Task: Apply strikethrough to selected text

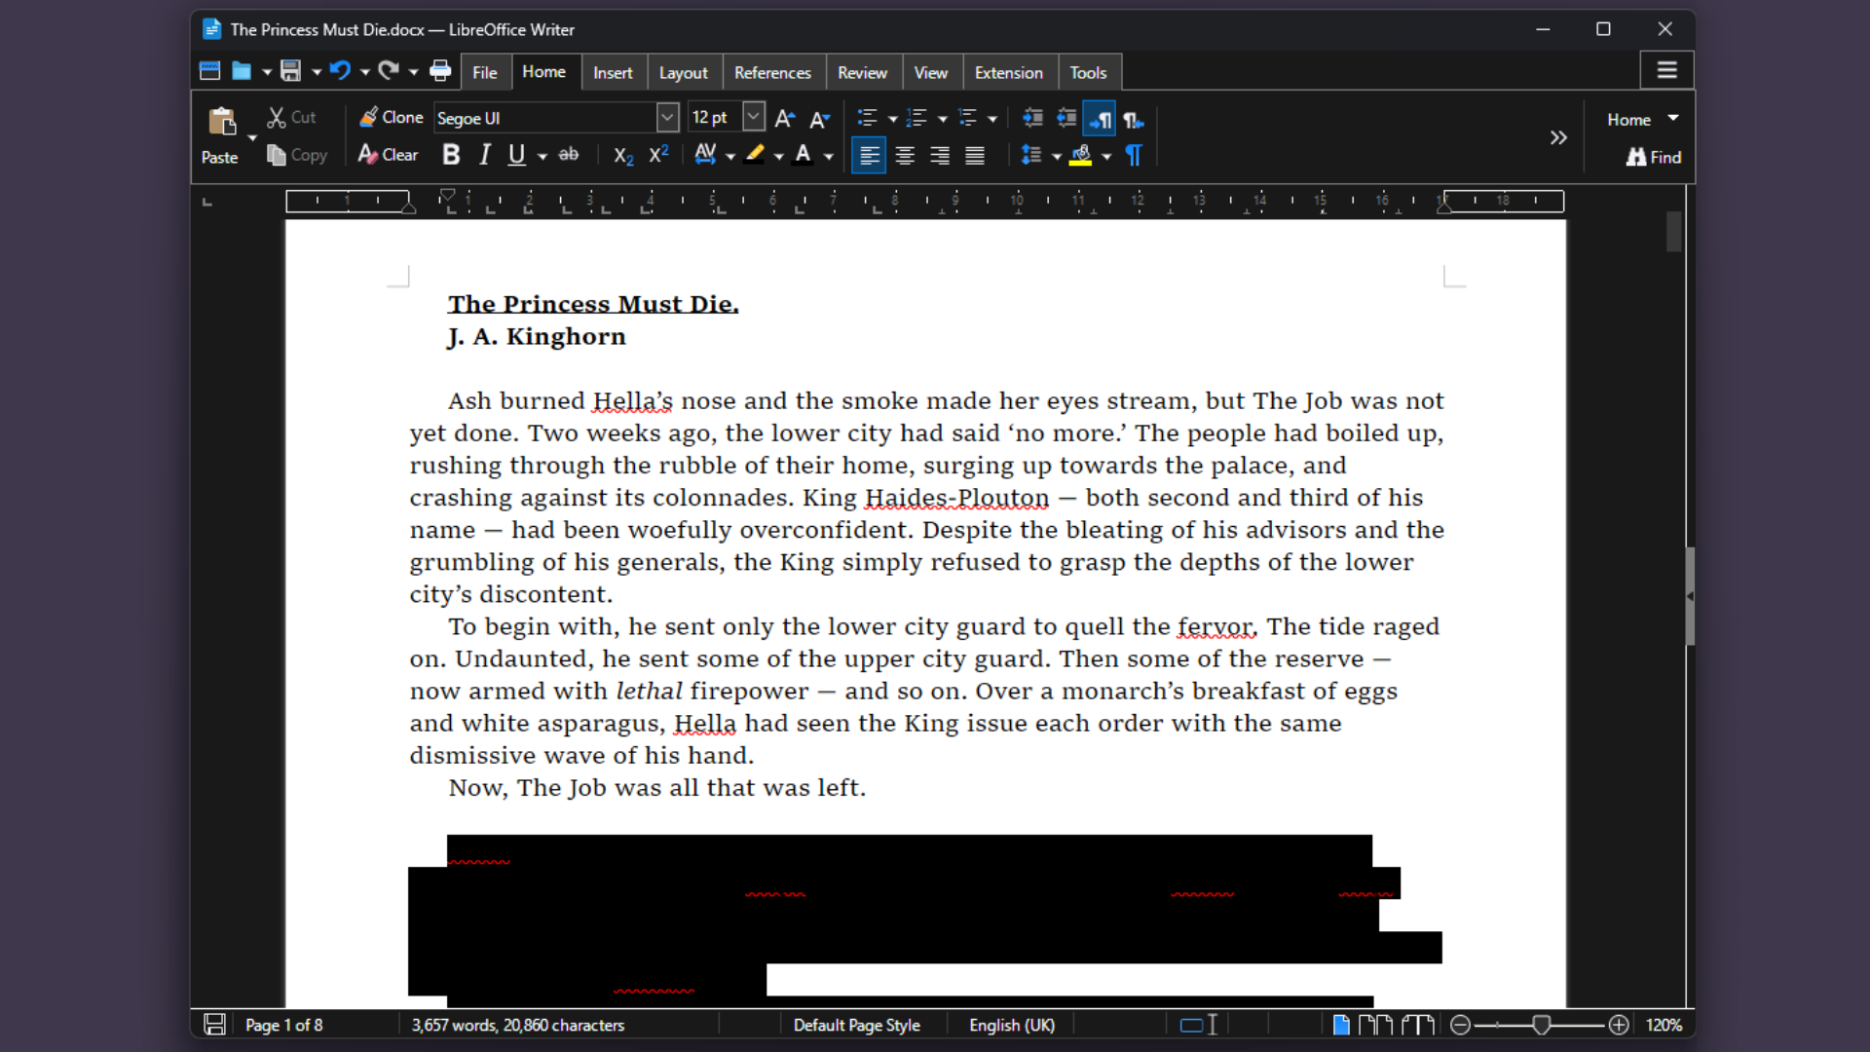Action: pos(568,155)
